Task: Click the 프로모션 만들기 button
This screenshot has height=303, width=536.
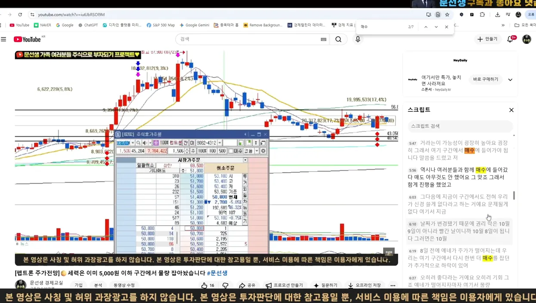Action: point(284,285)
